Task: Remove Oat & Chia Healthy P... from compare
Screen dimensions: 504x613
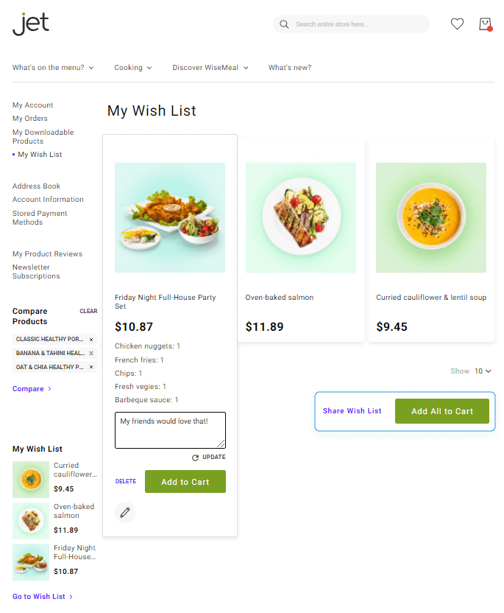Action: click(x=91, y=367)
